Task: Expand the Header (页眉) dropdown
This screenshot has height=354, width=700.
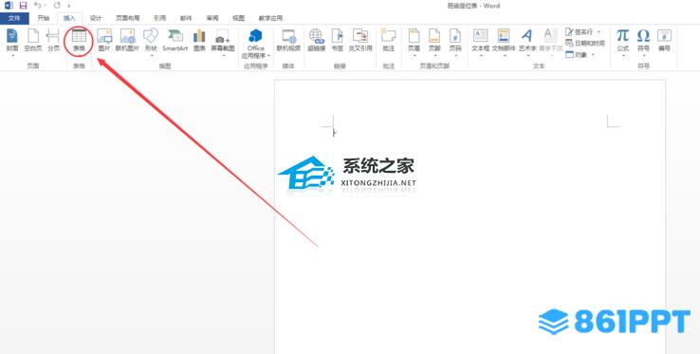Action: (x=414, y=43)
